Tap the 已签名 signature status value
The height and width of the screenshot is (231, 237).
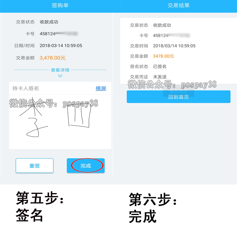tap(160, 67)
